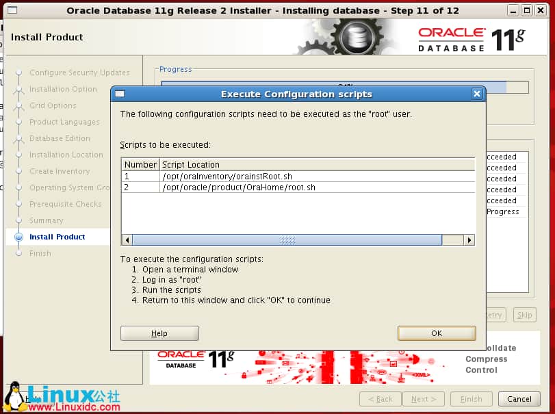Maximize the Oracle installer window

coord(526,10)
